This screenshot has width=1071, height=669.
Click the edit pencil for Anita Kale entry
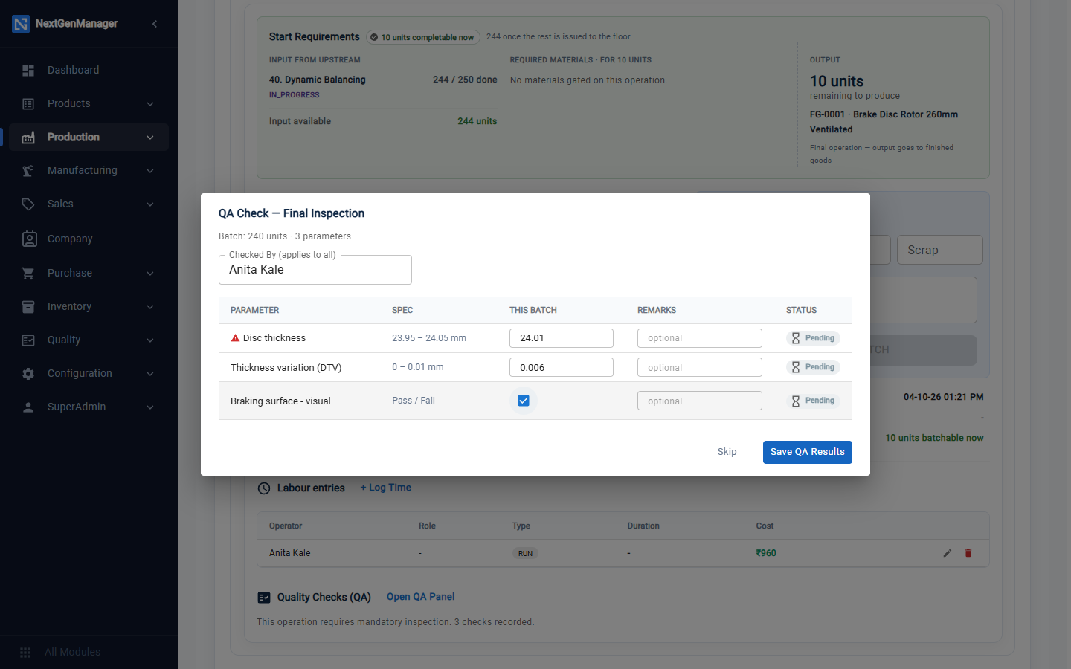click(x=948, y=553)
